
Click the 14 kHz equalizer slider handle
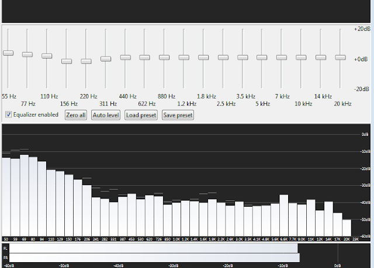pyautogui.click(x=321, y=57)
